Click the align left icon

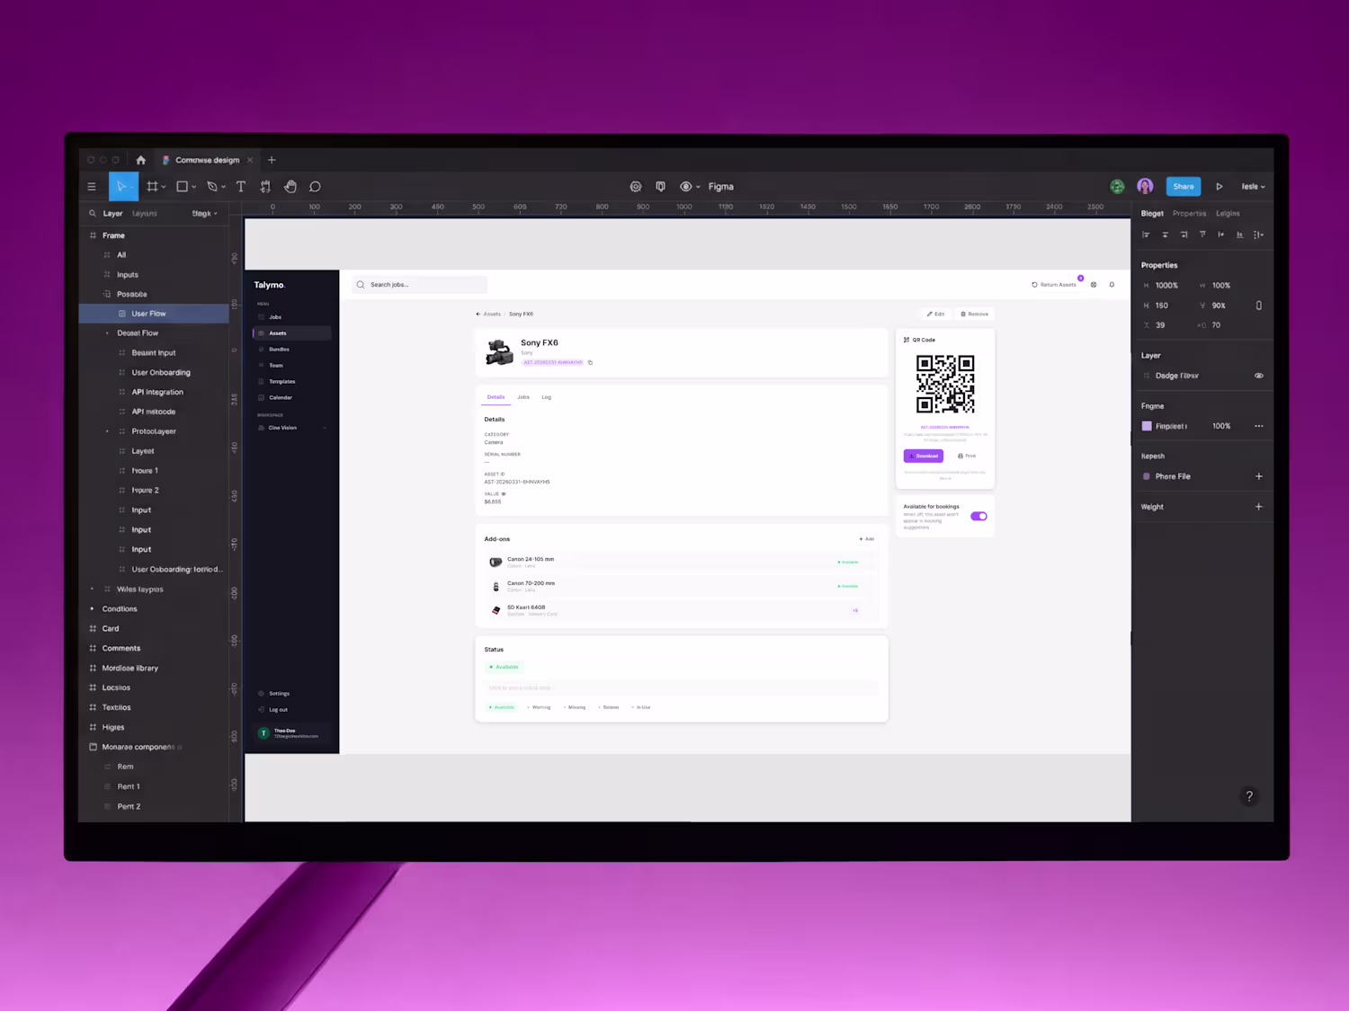click(x=1146, y=235)
